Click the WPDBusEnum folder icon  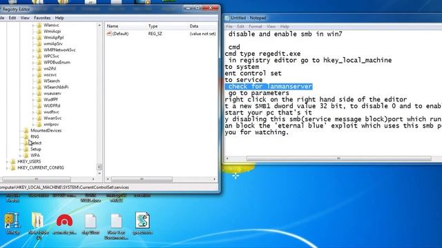click(x=39, y=62)
